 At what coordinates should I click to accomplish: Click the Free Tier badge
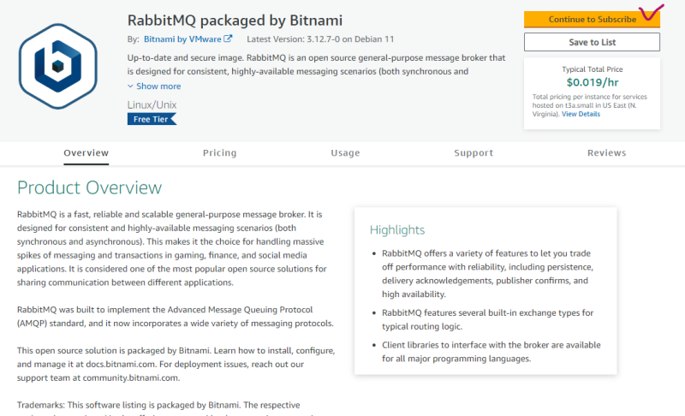click(152, 119)
